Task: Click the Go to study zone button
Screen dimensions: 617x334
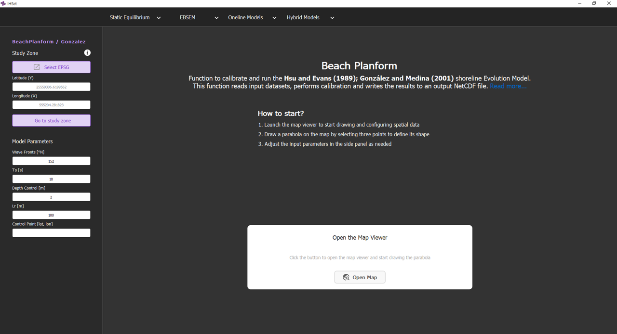Action: coord(51,120)
